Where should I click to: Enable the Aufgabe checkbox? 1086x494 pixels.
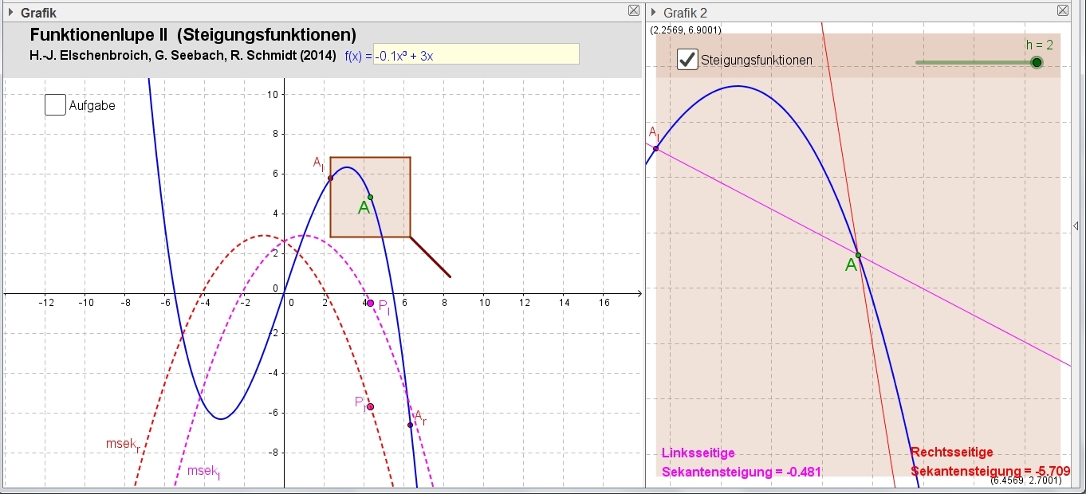coord(55,105)
